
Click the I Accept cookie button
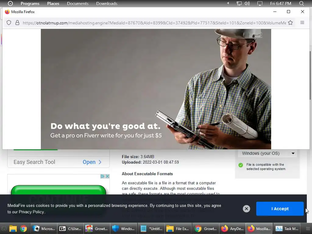[280, 208]
